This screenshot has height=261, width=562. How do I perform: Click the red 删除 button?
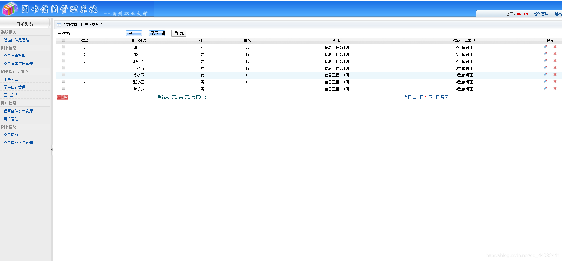(x=62, y=97)
